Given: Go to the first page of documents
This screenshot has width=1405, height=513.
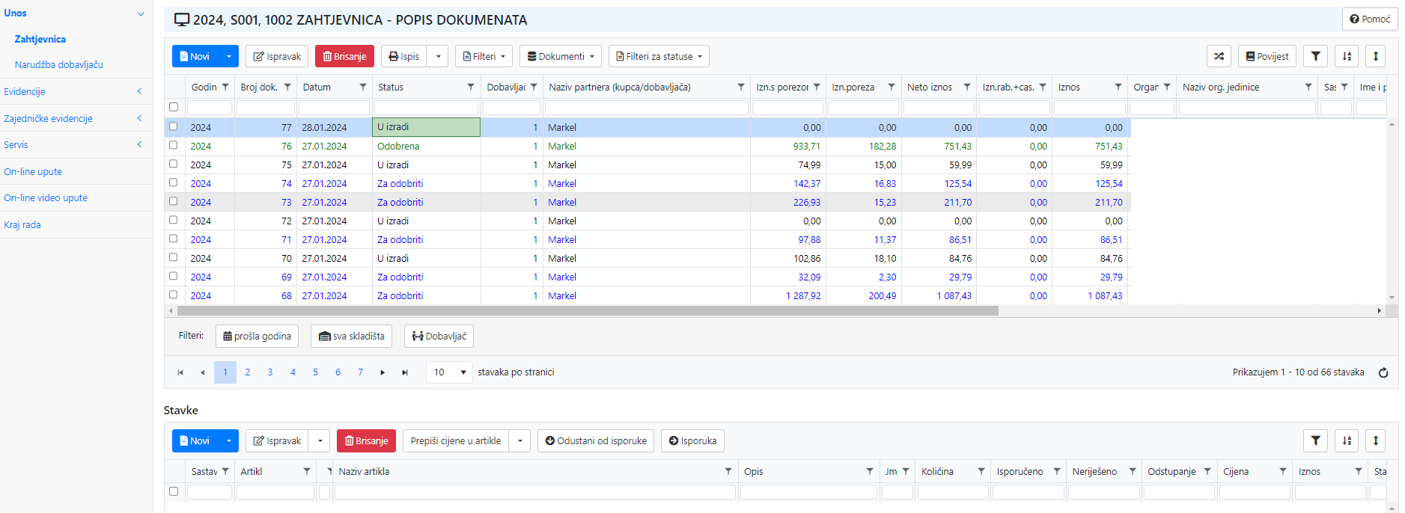Looking at the screenshot, I should (180, 372).
